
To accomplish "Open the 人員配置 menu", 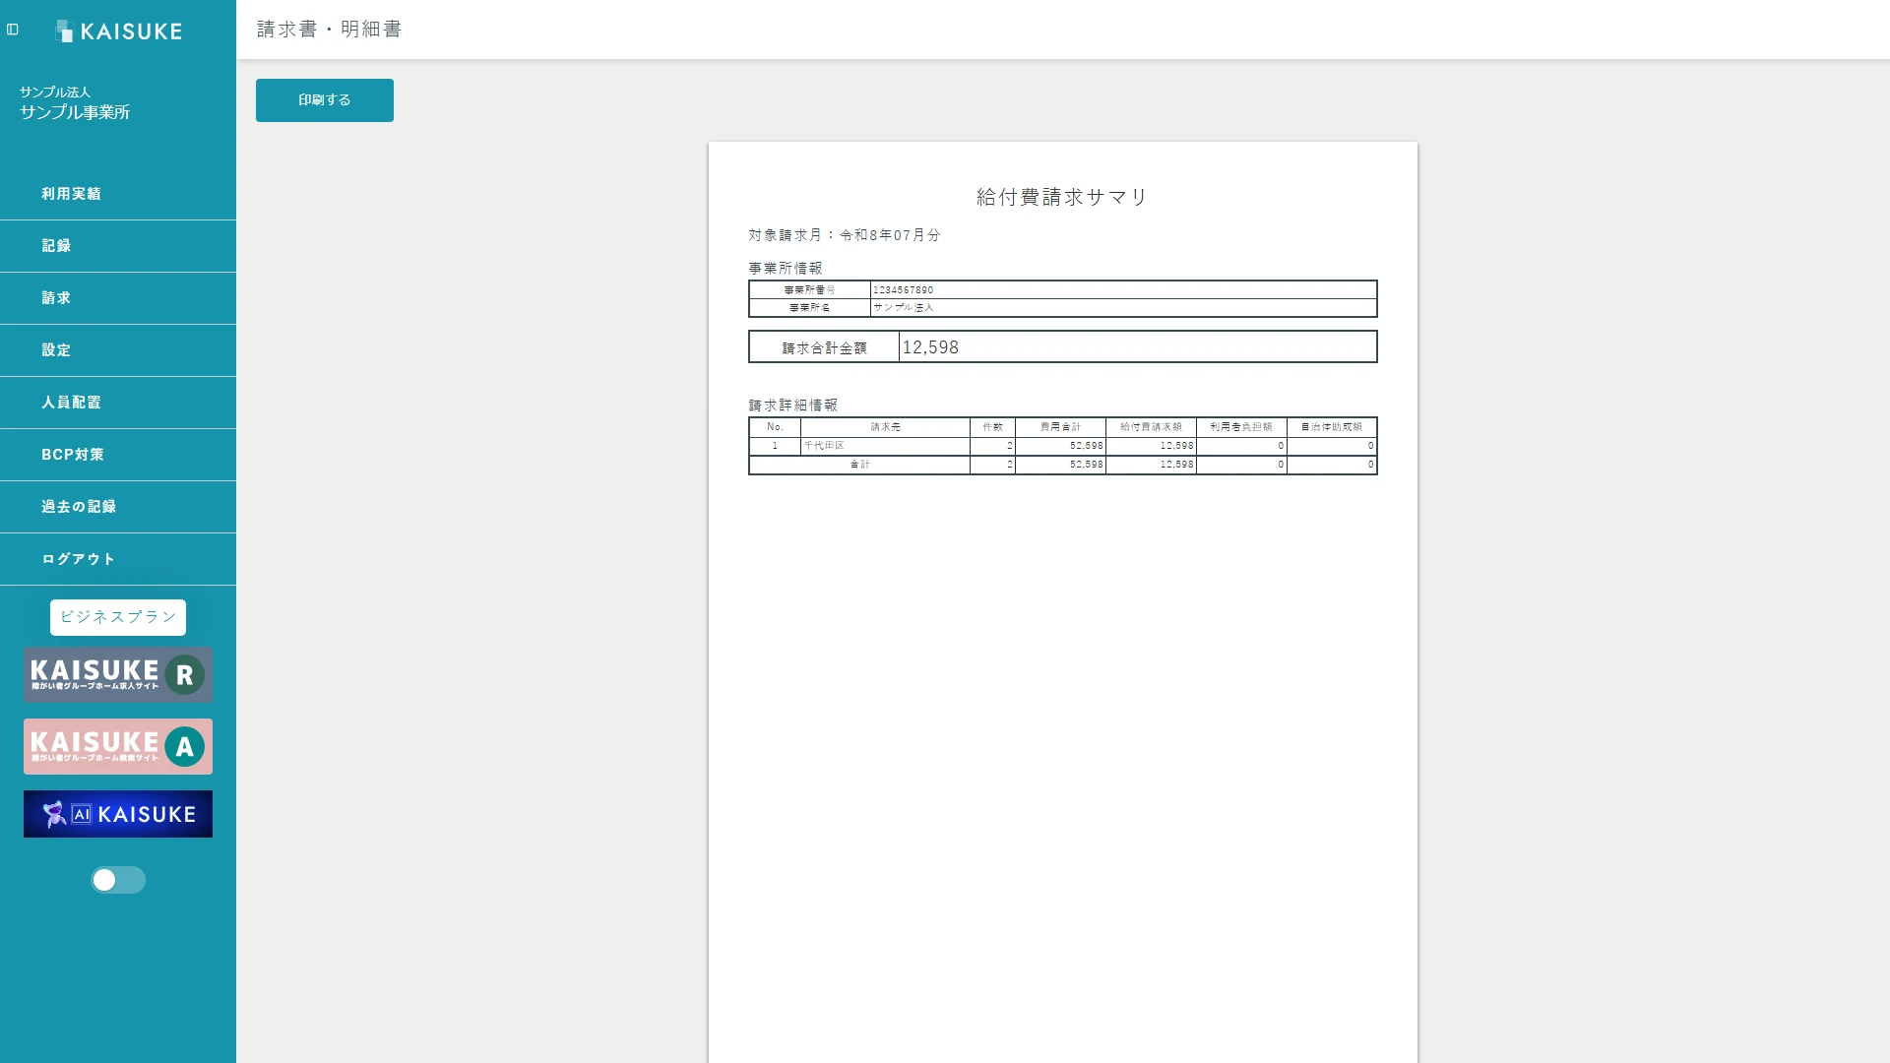I will (118, 403).
